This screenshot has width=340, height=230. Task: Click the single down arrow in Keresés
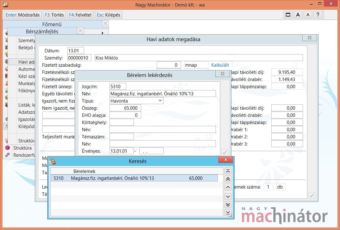pos(228,196)
